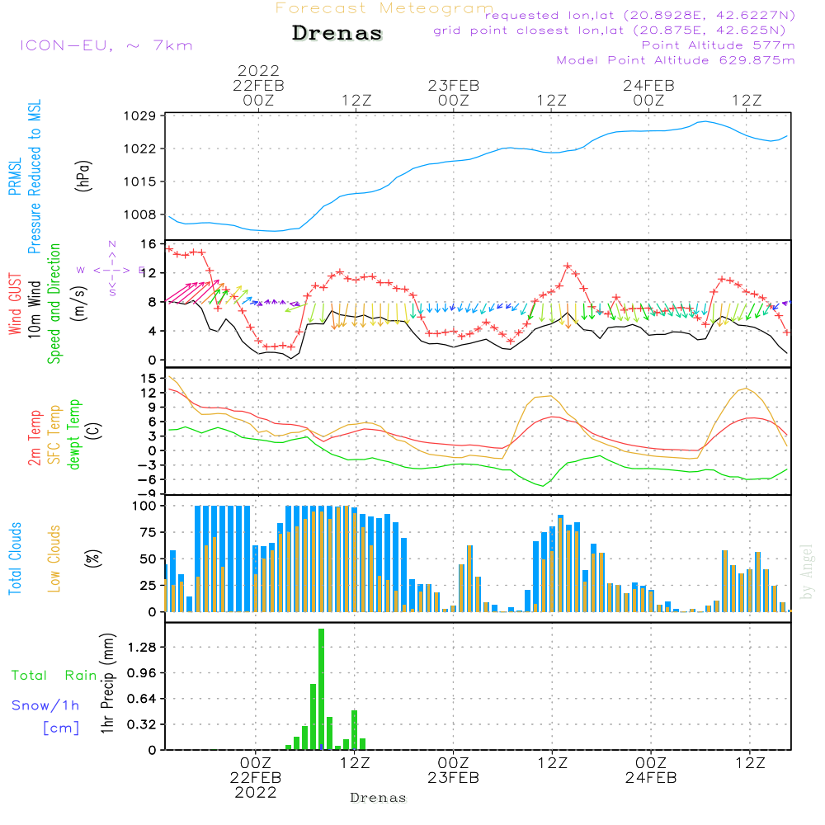Select the 'Point Altitude 577m' line
The height and width of the screenshot is (825, 825).
(x=718, y=45)
